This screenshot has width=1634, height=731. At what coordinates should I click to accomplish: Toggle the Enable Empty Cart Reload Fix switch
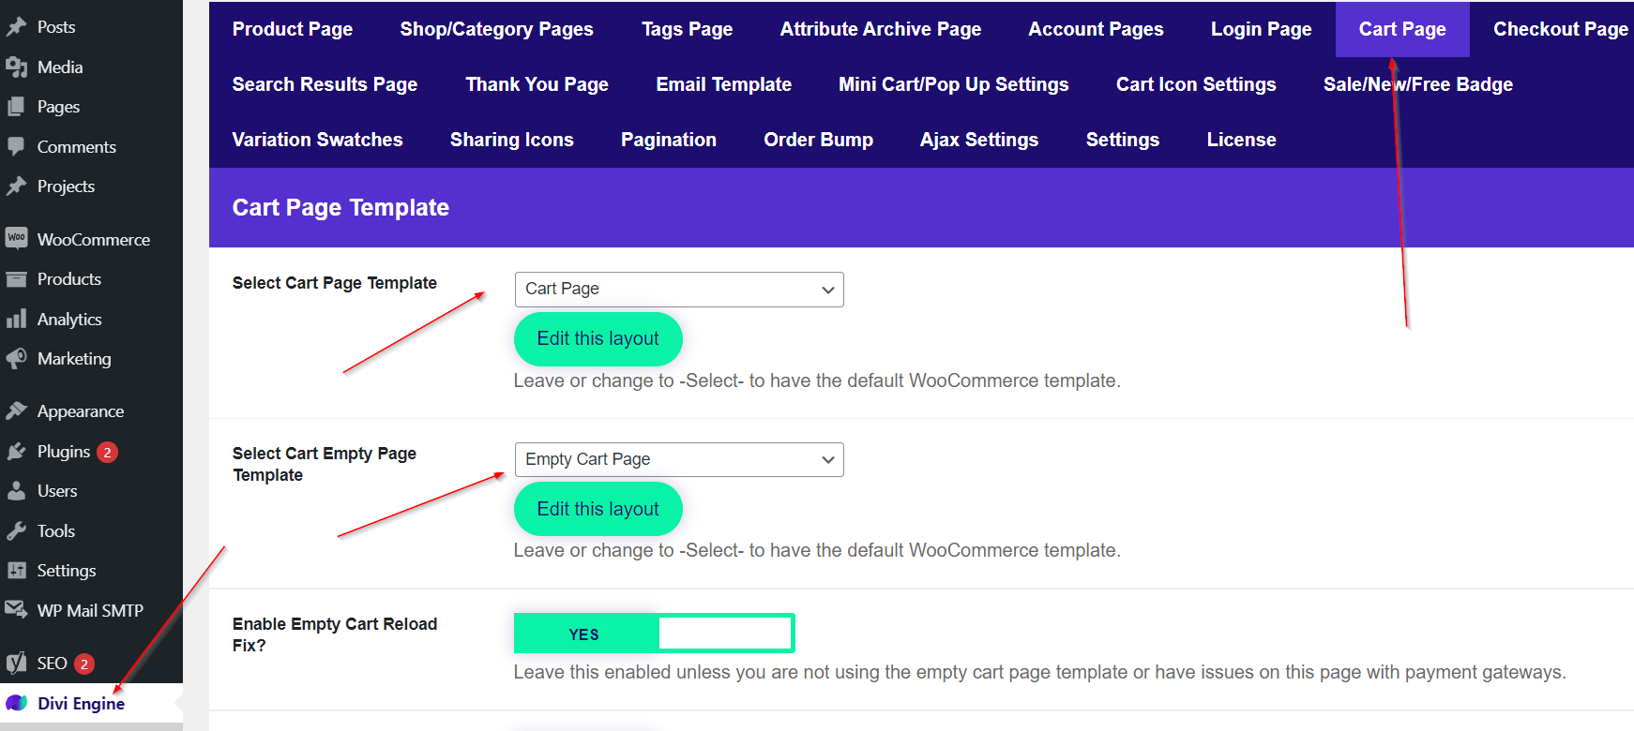(654, 634)
